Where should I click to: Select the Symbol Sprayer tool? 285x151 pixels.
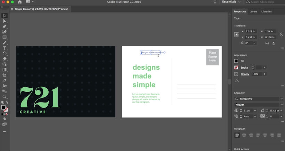point(5,86)
